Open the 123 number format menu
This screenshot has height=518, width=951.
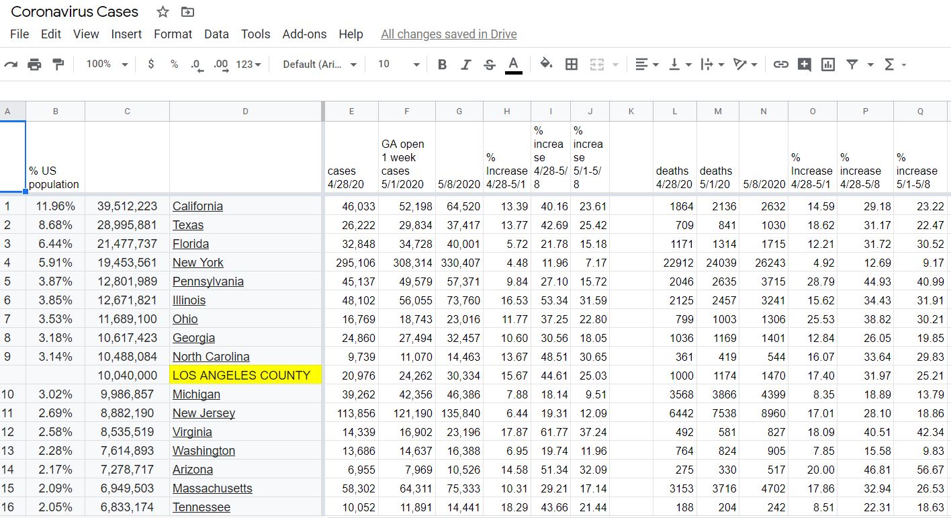tap(248, 64)
